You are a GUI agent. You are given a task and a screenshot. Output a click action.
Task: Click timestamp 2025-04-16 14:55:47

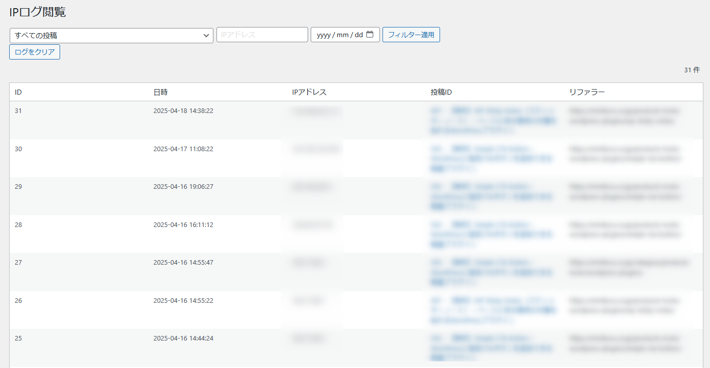click(x=183, y=262)
